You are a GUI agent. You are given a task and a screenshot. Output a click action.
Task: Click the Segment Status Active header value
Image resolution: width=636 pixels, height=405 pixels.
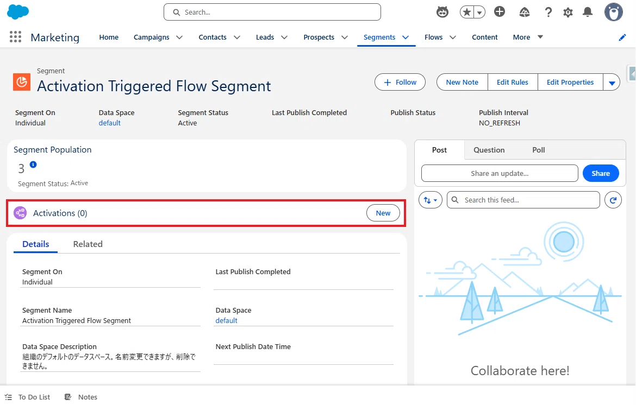(188, 123)
